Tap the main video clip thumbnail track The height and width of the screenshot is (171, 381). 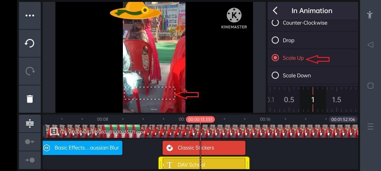[254, 131]
